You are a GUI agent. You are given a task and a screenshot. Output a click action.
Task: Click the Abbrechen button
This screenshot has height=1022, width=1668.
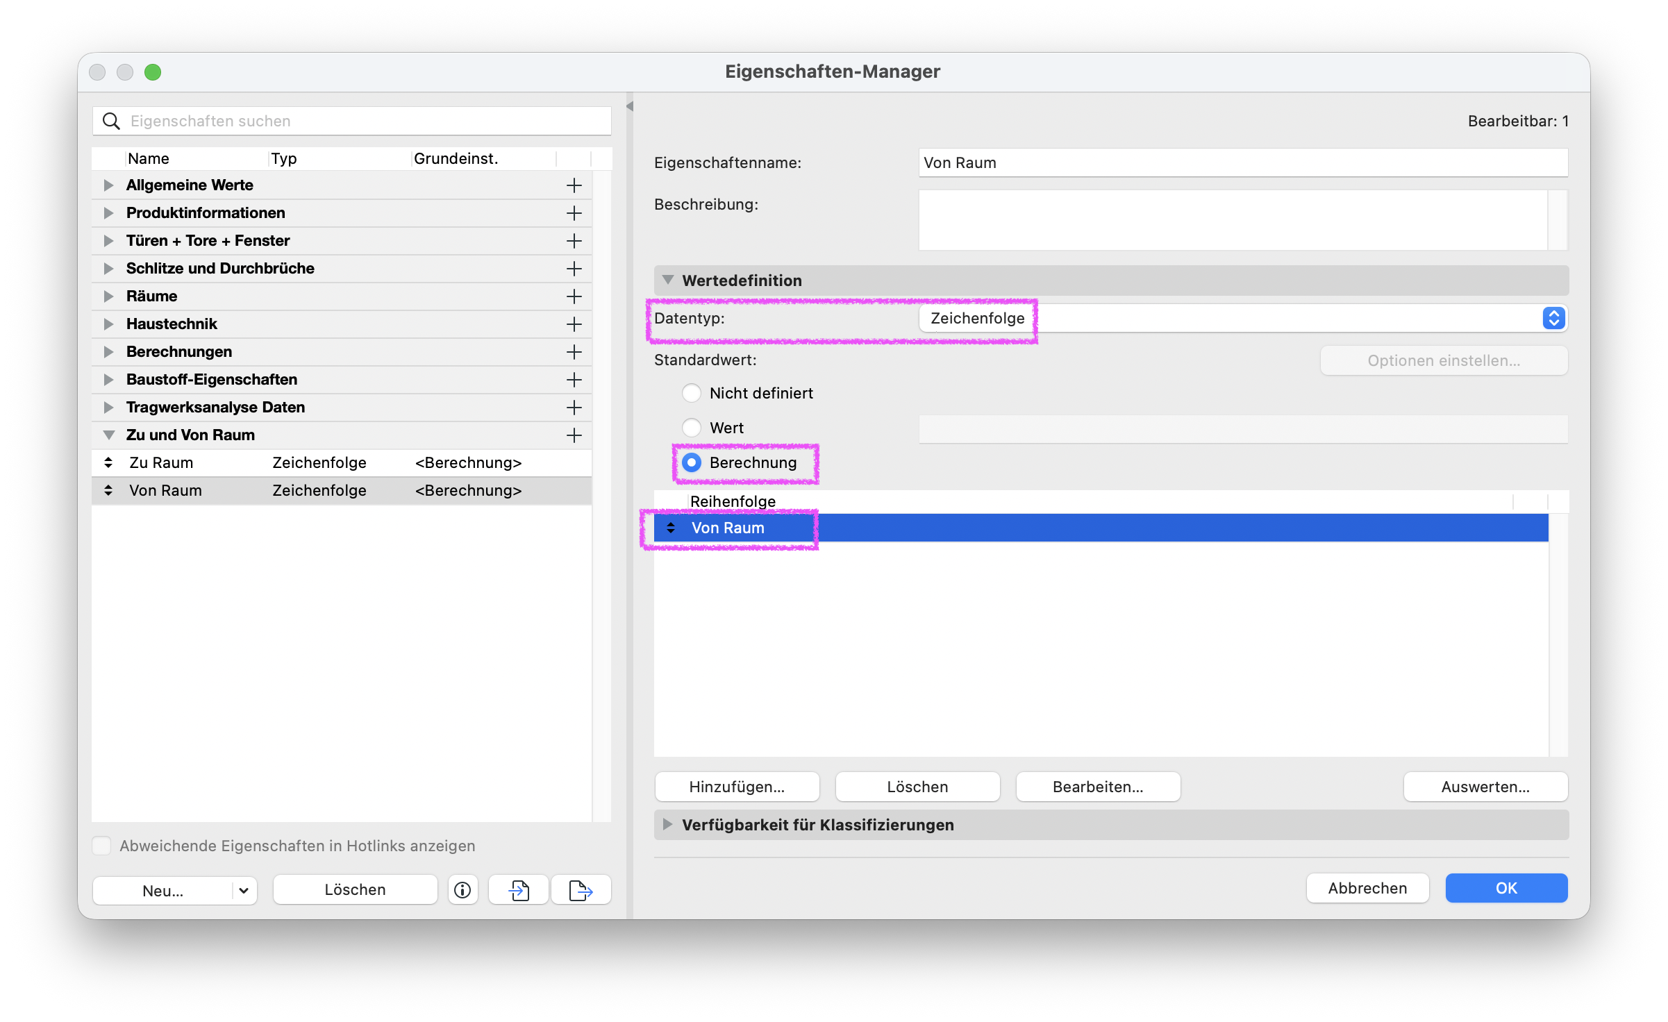pos(1367,888)
